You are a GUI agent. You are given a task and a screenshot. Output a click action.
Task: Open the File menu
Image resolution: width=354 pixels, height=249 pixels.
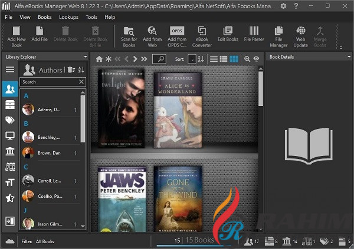(9, 17)
